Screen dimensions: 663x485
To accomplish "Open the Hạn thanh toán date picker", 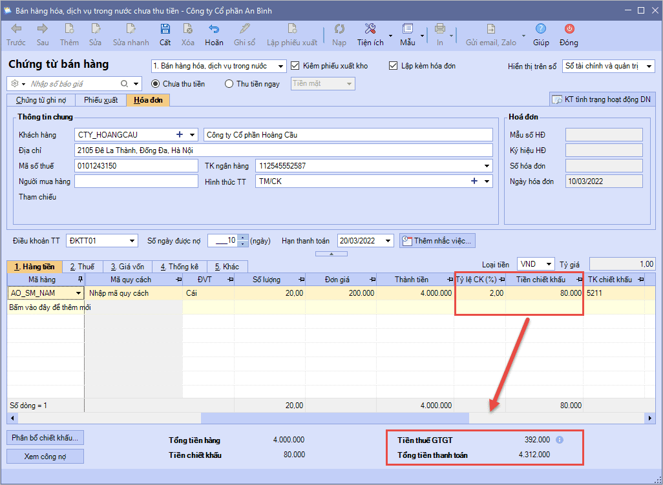I will (x=388, y=241).
